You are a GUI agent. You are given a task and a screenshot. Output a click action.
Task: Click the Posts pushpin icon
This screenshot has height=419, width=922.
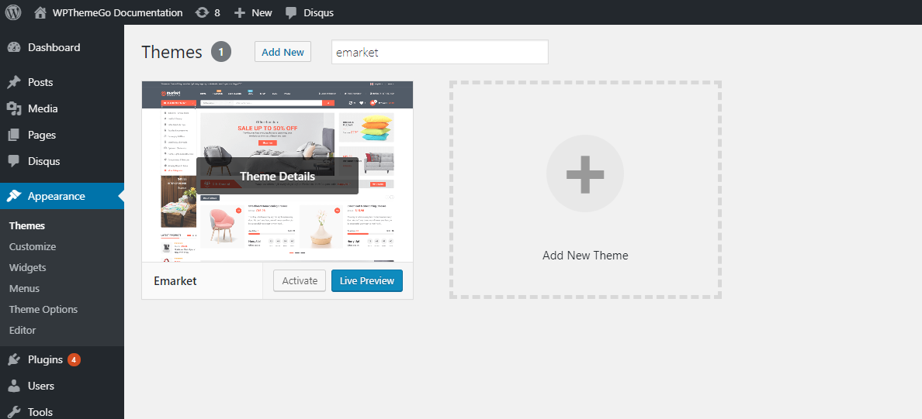[14, 82]
